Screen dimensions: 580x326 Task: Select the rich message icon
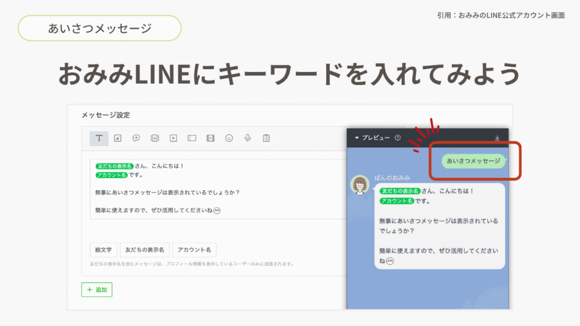click(155, 138)
